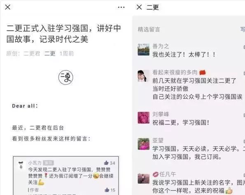Open the 二更 account link in byline
The width and height of the screenshot is (245, 195).
[x=50, y=54]
